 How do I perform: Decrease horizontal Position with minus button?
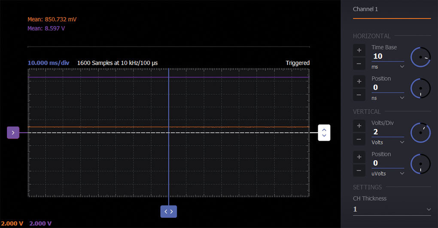coord(359,95)
